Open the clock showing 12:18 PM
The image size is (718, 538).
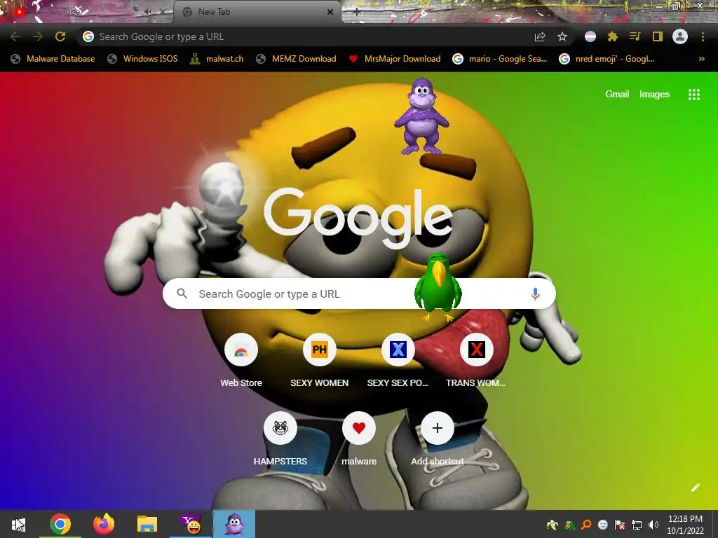(x=685, y=525)
